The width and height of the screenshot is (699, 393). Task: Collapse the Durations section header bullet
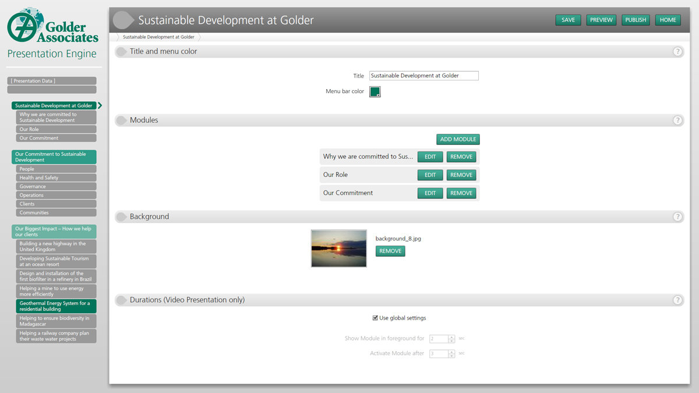[121, 300]
